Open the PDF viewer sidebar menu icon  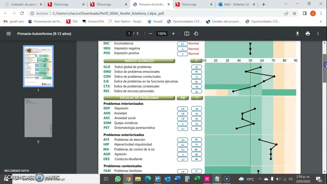[9, 33]
